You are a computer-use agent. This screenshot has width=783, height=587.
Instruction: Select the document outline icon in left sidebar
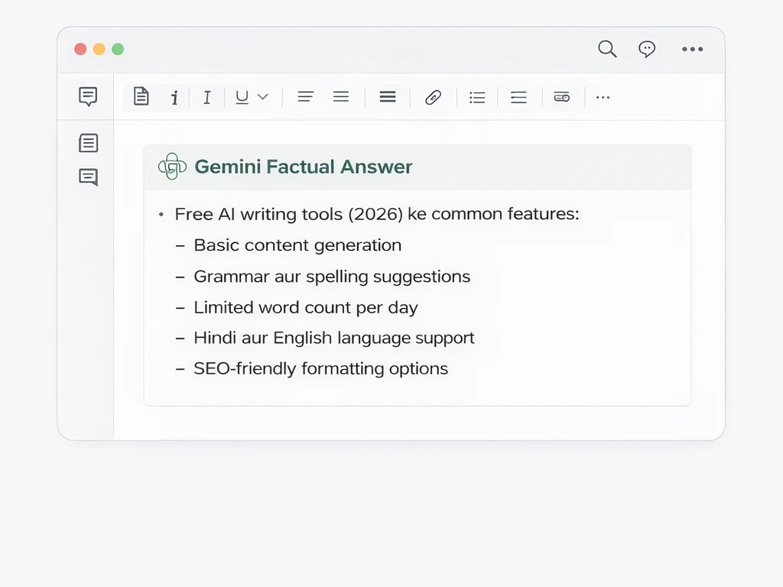click(x=88, y=143)
